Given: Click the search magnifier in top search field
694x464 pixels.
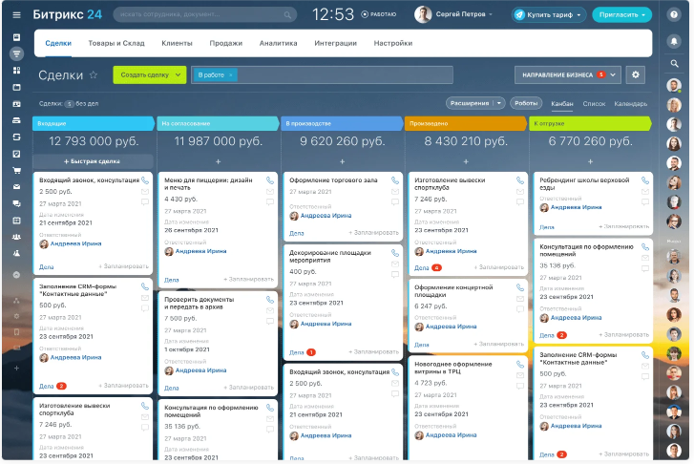Looking at the screenshot, I should [x=287, y=14].
